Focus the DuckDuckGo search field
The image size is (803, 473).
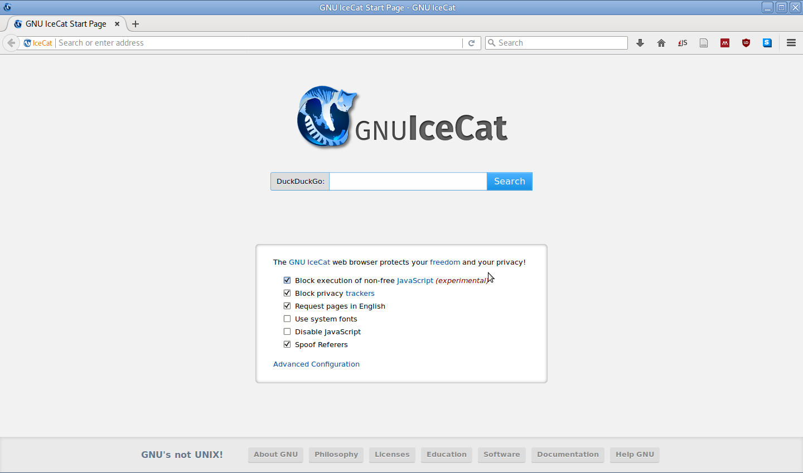[x=408, y=181]
